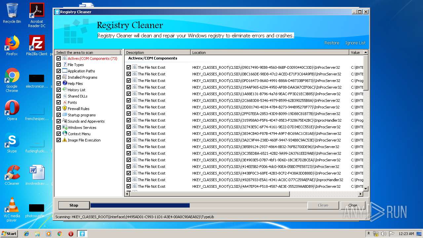Open the Restore link
Viewport: 423px width, 238px height.
(332, 43)
